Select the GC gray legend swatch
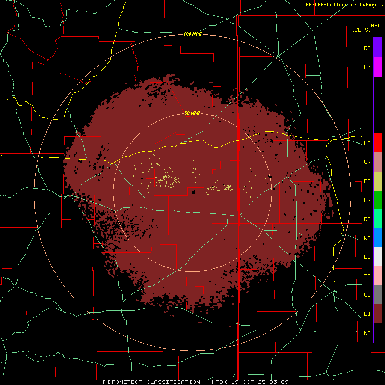Screen dimensions: 385x385 click(378, 295)
